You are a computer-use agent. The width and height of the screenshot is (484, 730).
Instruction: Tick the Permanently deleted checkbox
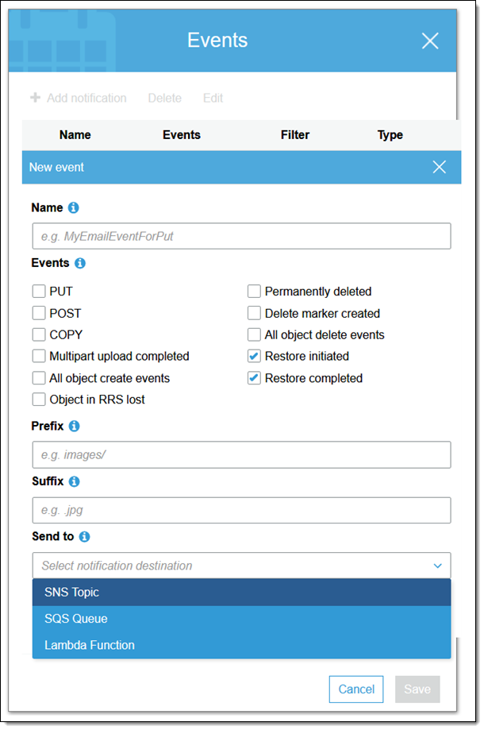coord(254,292)
